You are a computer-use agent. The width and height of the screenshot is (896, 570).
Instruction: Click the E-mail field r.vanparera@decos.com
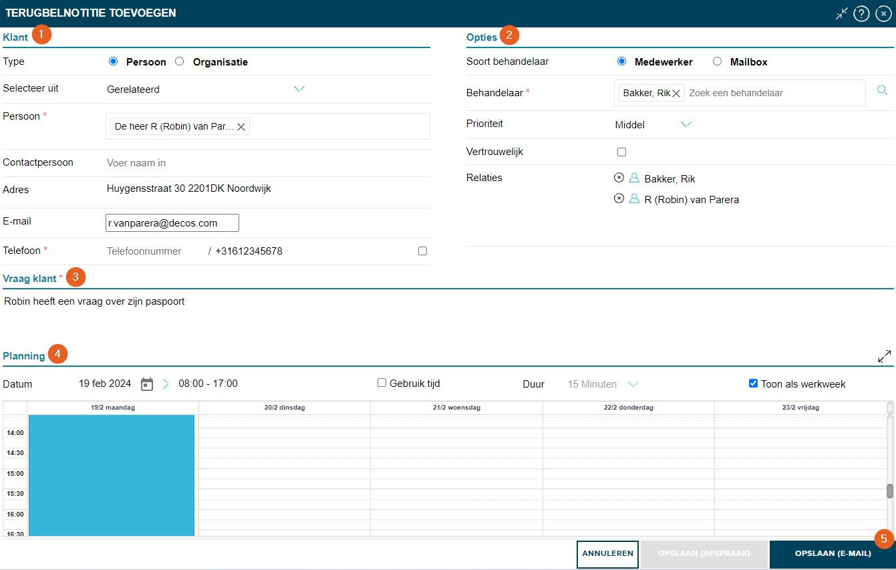(172, 223)
